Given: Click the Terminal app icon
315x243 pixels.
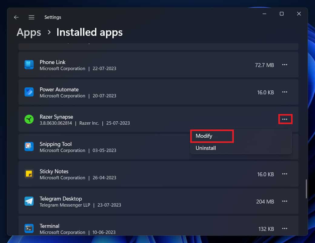Looking at the screenshot, I should coord(29,228).
